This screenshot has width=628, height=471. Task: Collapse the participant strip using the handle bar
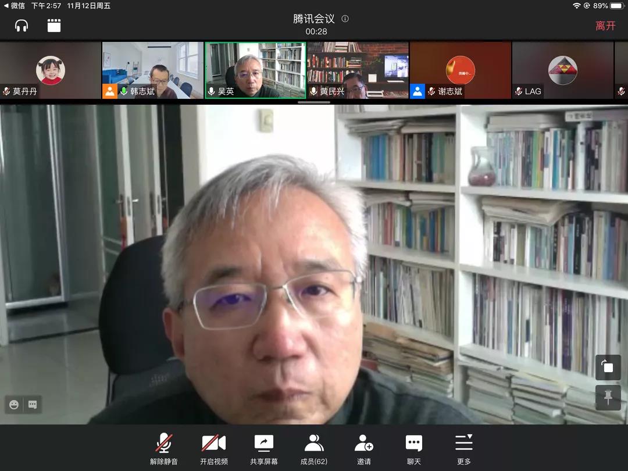(x=314, y=102)
